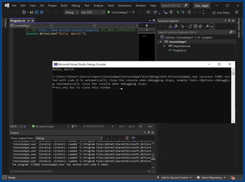Click the editor horizontal scrollbar thumb

tap(95, 126)
